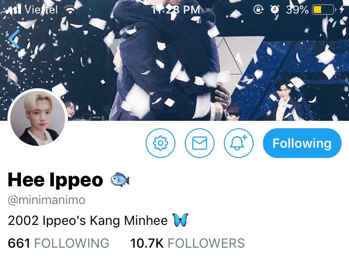Viewport: 349px width, 263px height.
Task: Turn on tweet notifications with the bell icon
Action: pos(238,143)
